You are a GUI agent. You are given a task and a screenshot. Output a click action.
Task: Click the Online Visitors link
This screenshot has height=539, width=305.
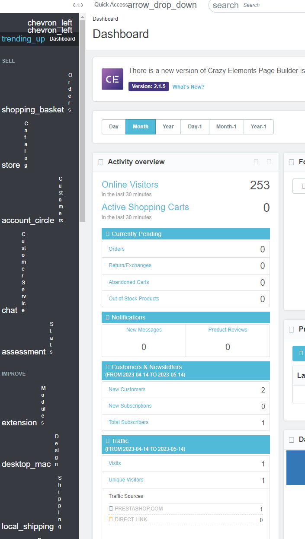click(x=130, y=185)
